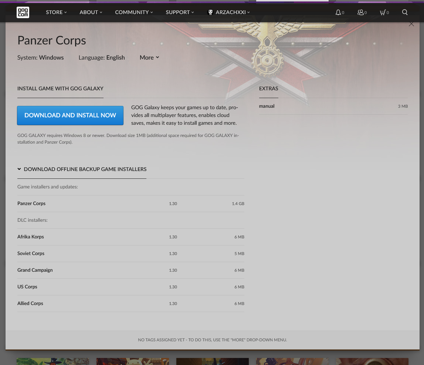Click the ARZACHXXI user avatar

[x=210, y=12]
